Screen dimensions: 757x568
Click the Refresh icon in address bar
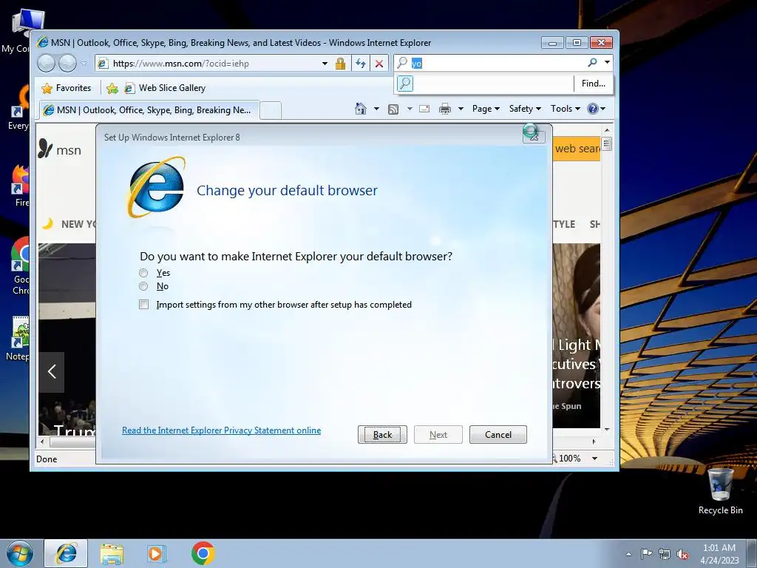[360, 64]
